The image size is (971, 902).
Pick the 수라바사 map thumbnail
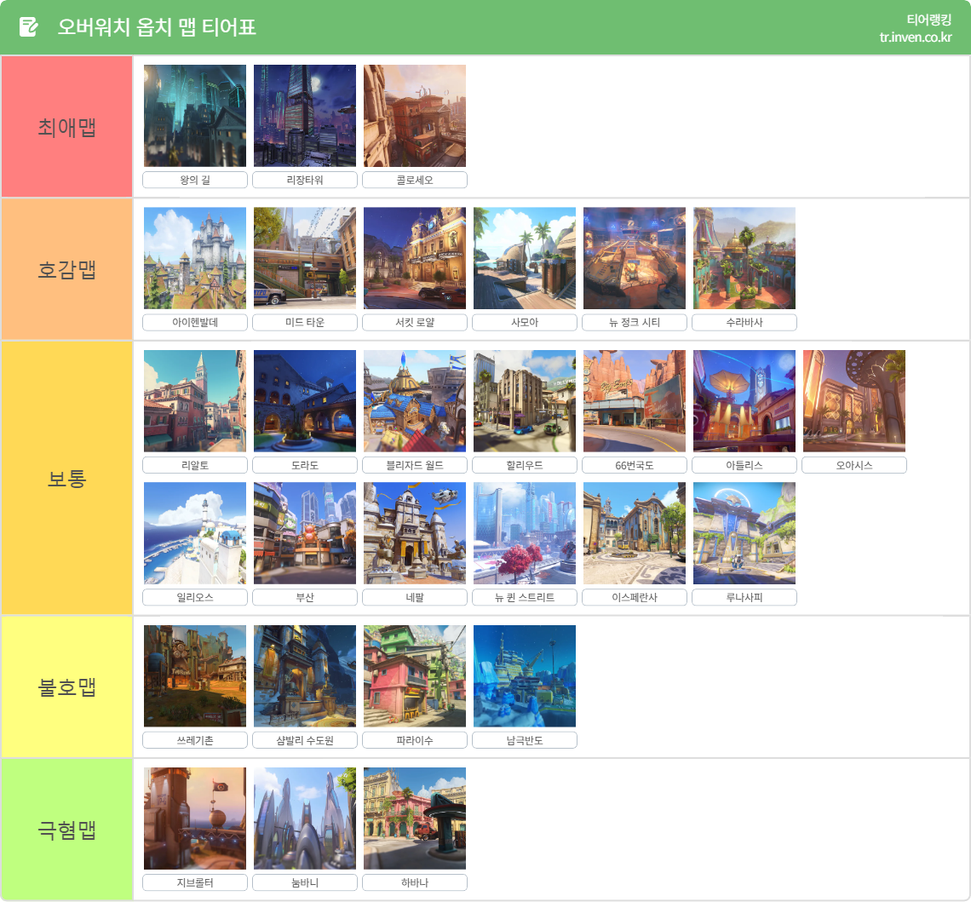pos(744,258)
